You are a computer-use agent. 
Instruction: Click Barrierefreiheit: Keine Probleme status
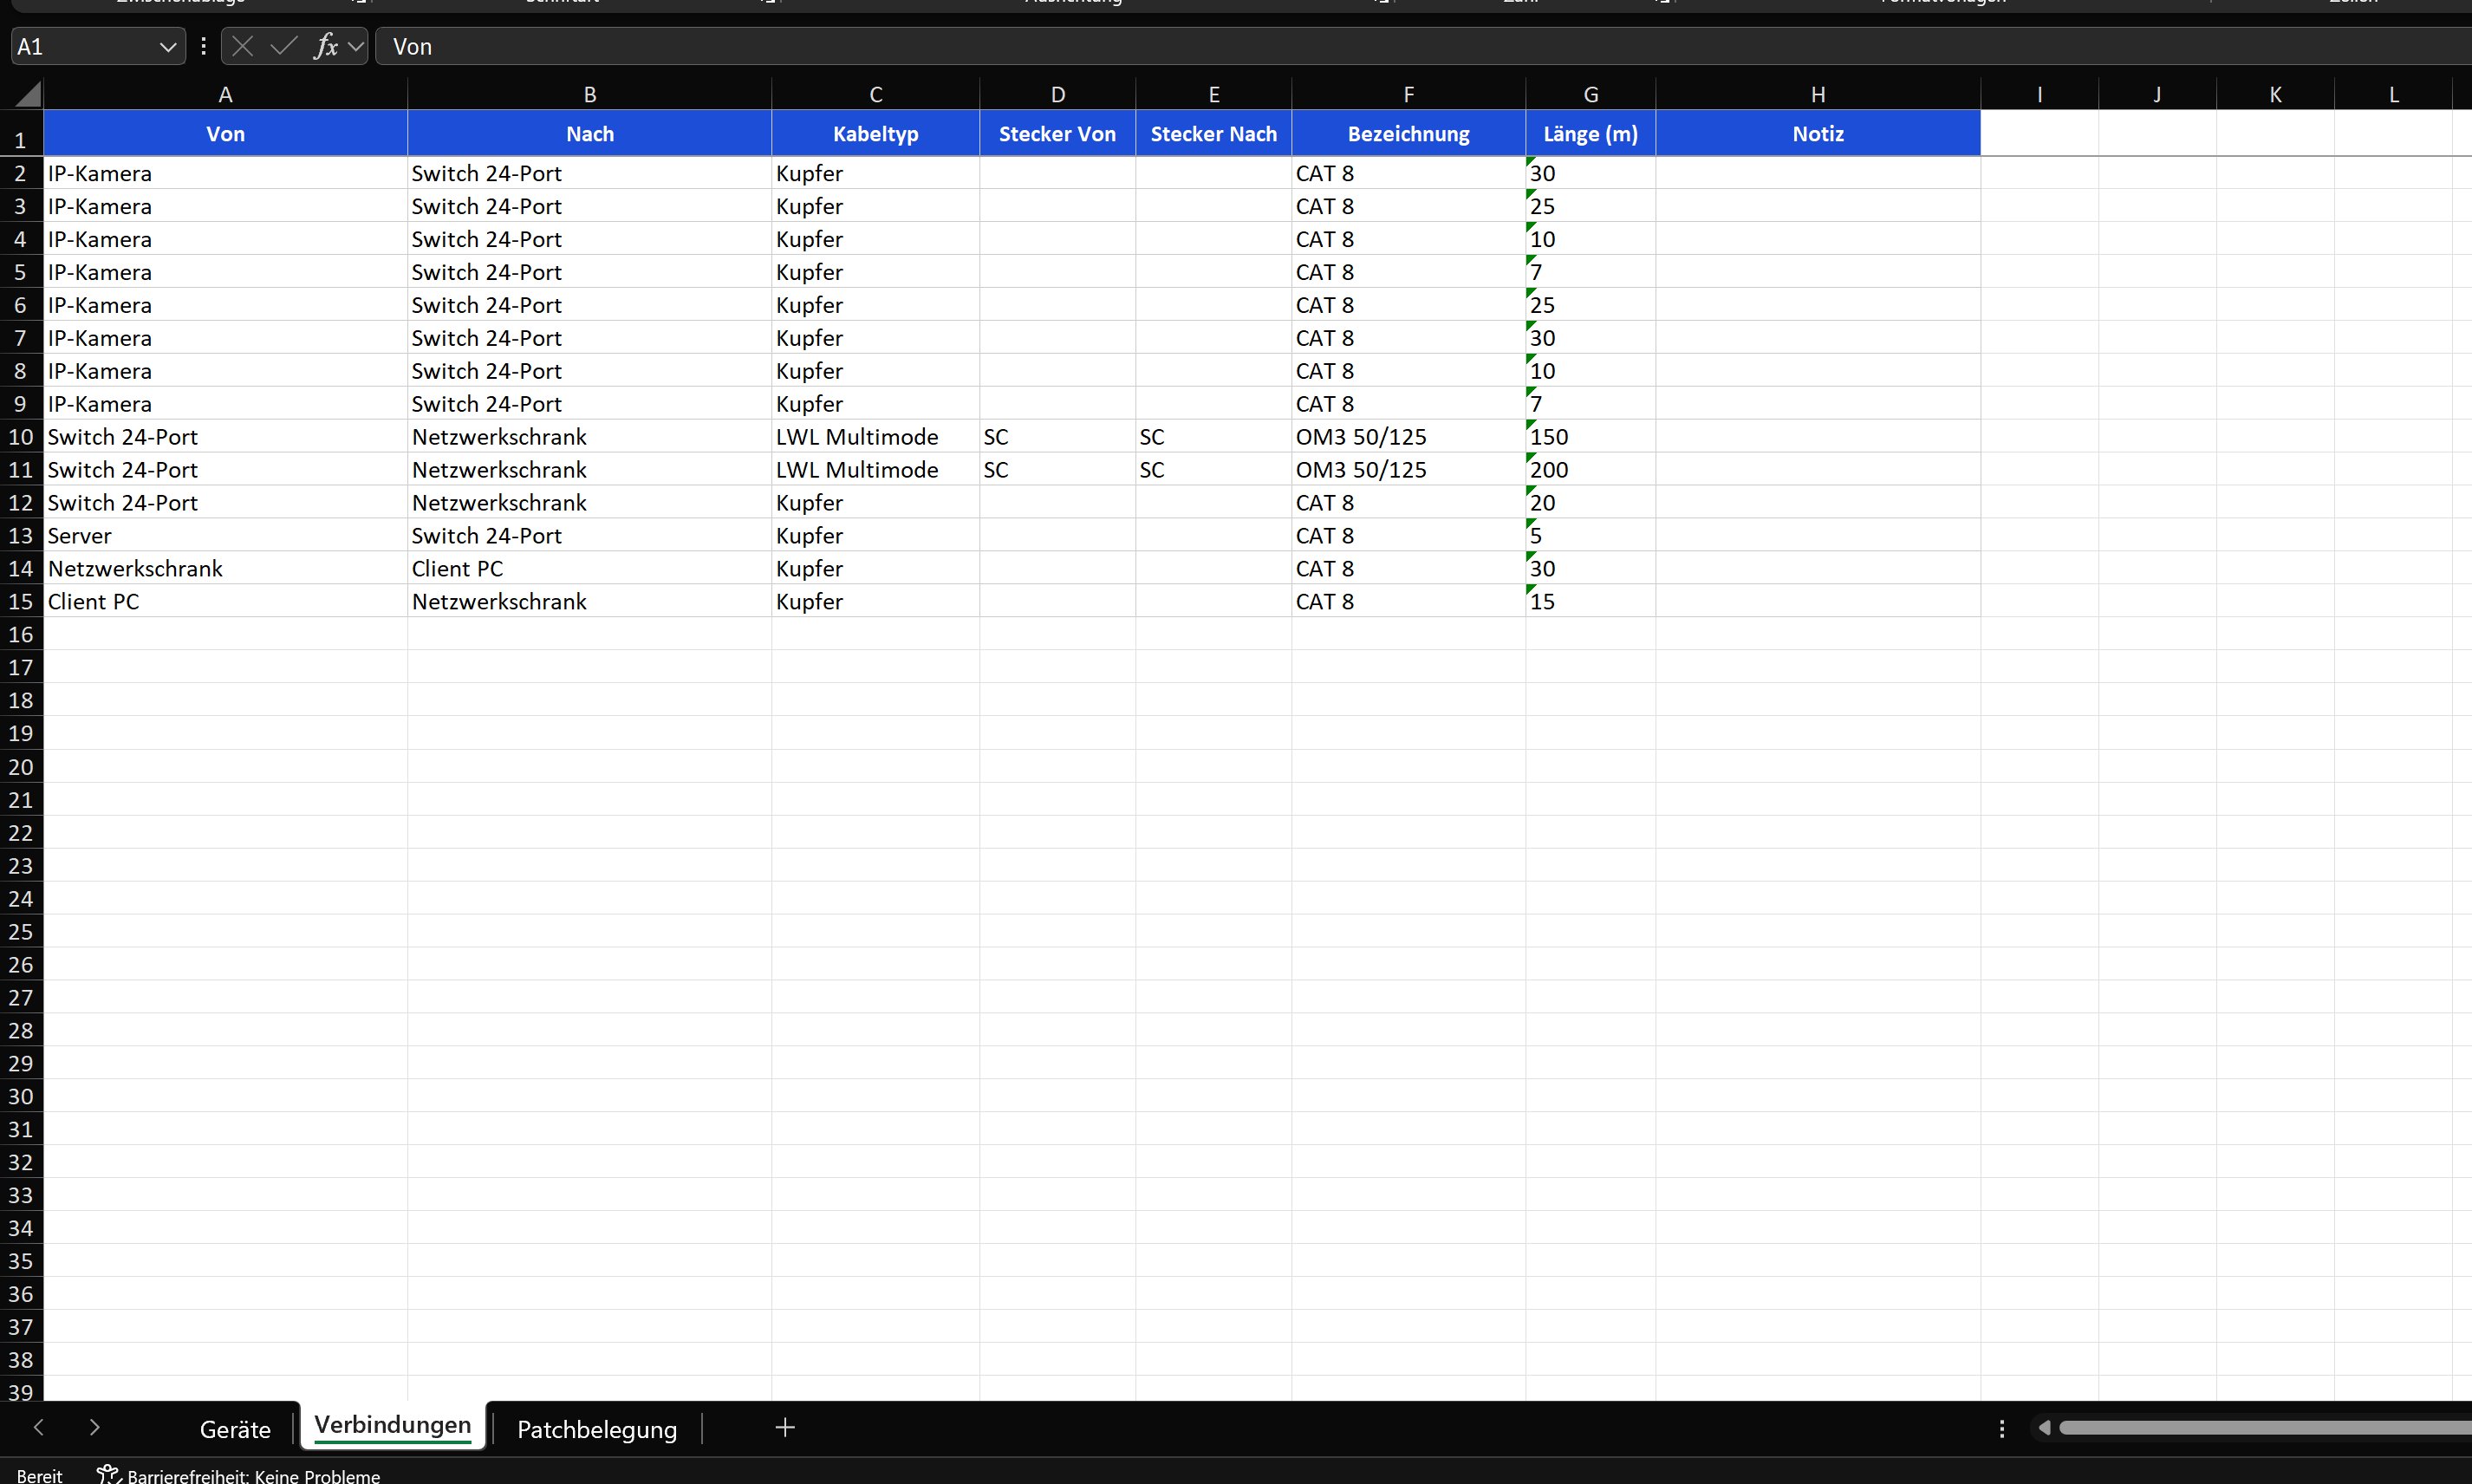pos(253,1476)
